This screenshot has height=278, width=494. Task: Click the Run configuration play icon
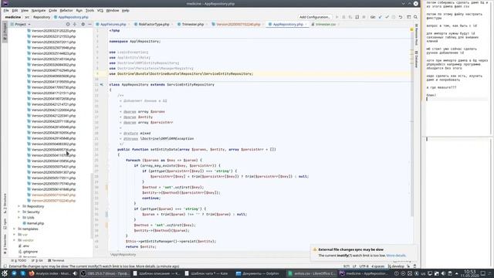337,17
